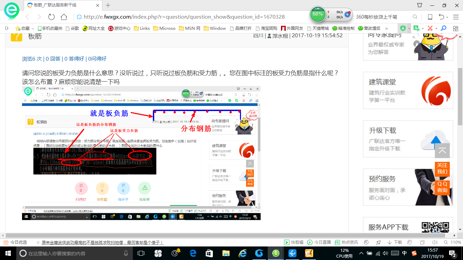Toggle the 中 input method indicator
Screen dimensions: 463x260
pyautogui.click(x=404, y=253)
